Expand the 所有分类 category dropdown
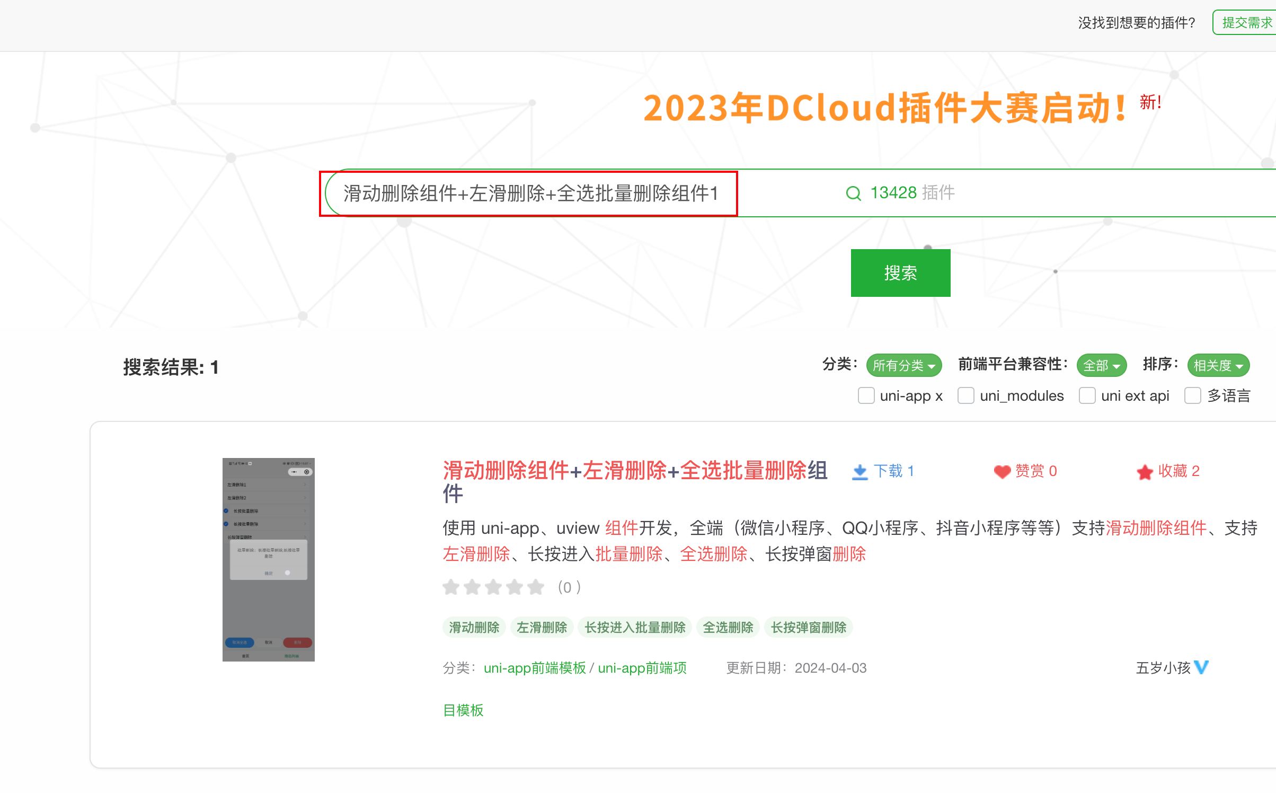Viewport: 1276px width, 793px height. point(903,366)
